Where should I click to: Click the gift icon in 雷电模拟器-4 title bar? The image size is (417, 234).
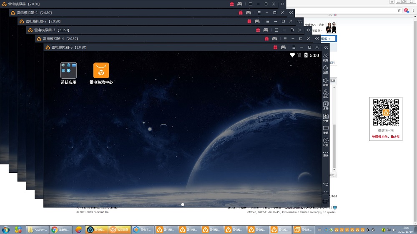click(266, 38)
